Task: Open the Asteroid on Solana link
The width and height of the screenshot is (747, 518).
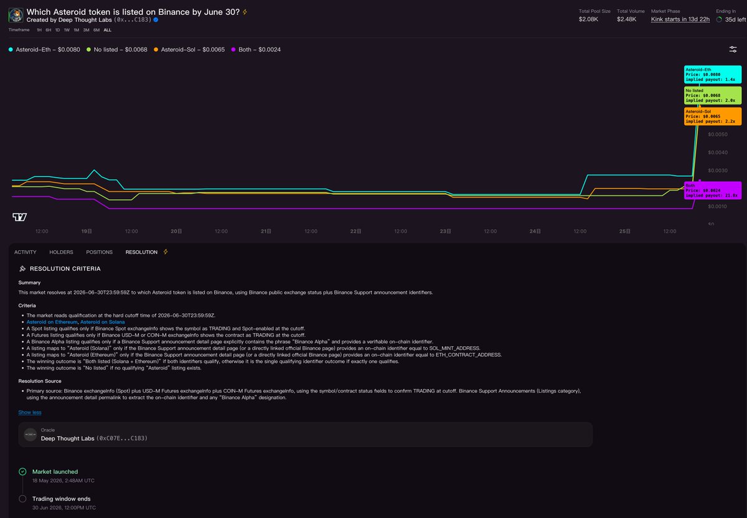Action: pos(103,322)
